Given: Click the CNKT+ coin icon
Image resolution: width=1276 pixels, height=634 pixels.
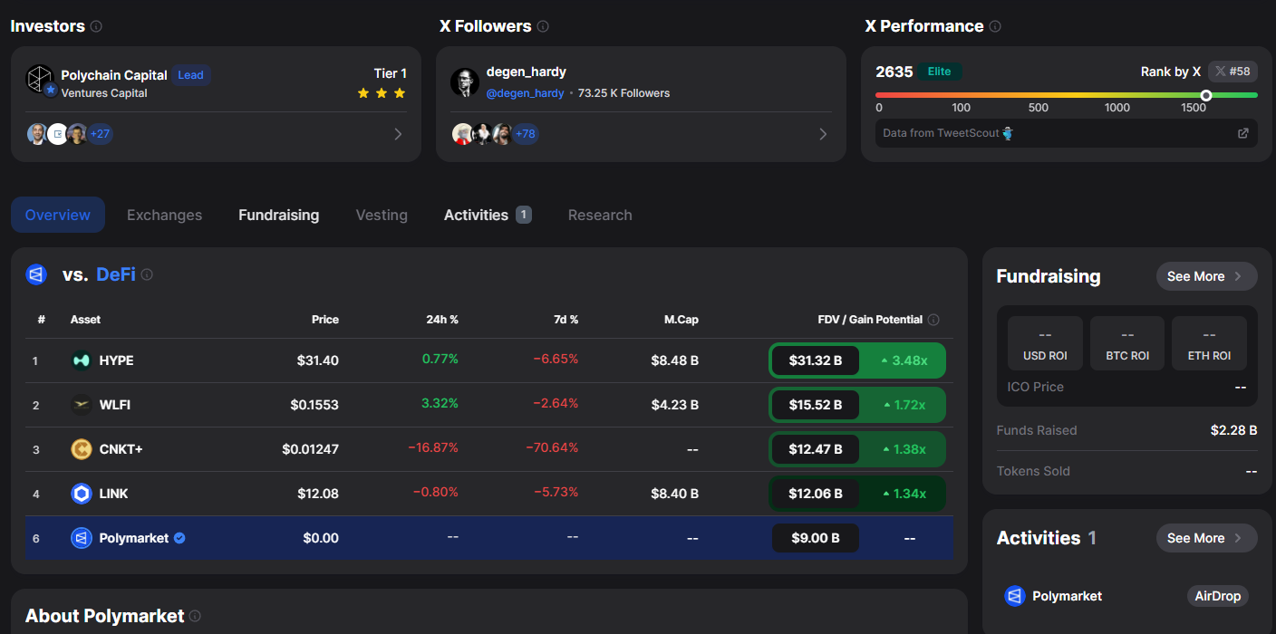Looking at the screenshot, I should point(82,449).
